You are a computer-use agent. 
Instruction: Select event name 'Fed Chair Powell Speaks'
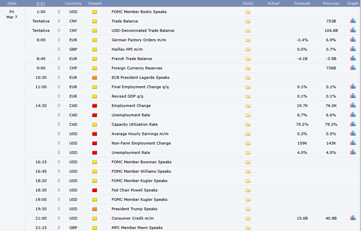click(x=135, y=190)
